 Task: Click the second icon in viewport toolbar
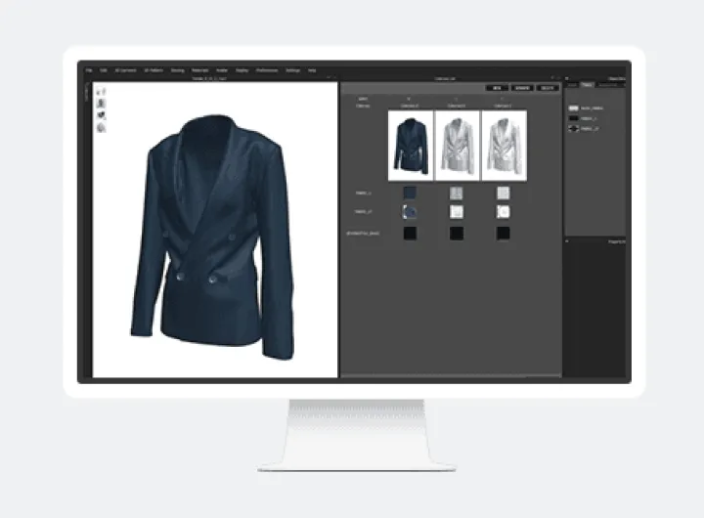coord(102,103)
